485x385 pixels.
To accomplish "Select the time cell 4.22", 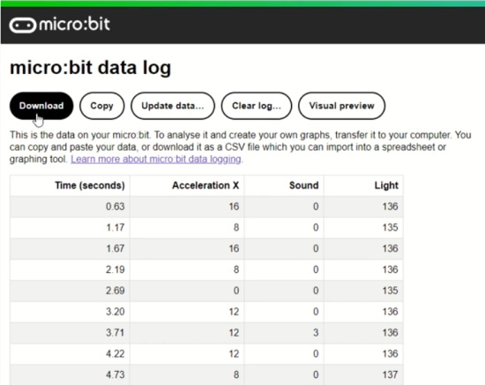I will pos(70,353).
